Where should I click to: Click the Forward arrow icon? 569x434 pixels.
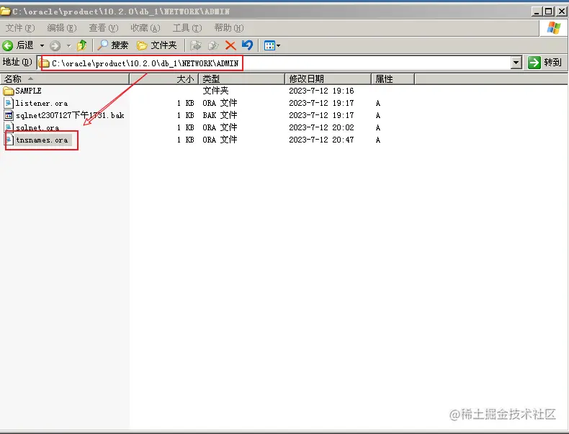click(x=55, y=45)
